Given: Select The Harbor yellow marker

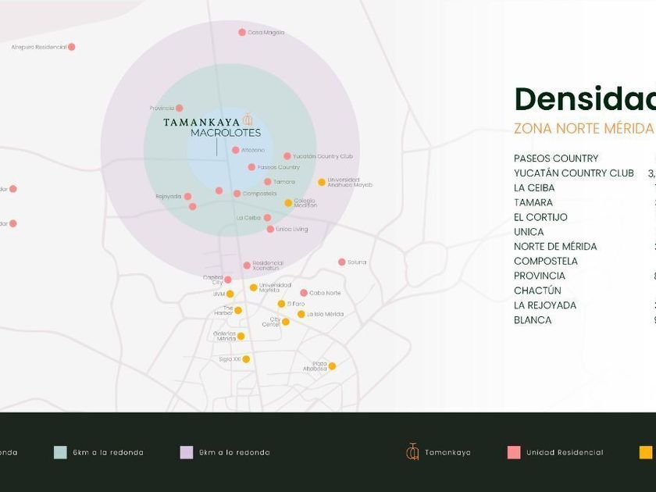Looking at the screenshot, I should [238, 311].
